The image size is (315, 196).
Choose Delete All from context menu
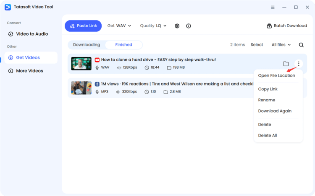pos(268,135)
